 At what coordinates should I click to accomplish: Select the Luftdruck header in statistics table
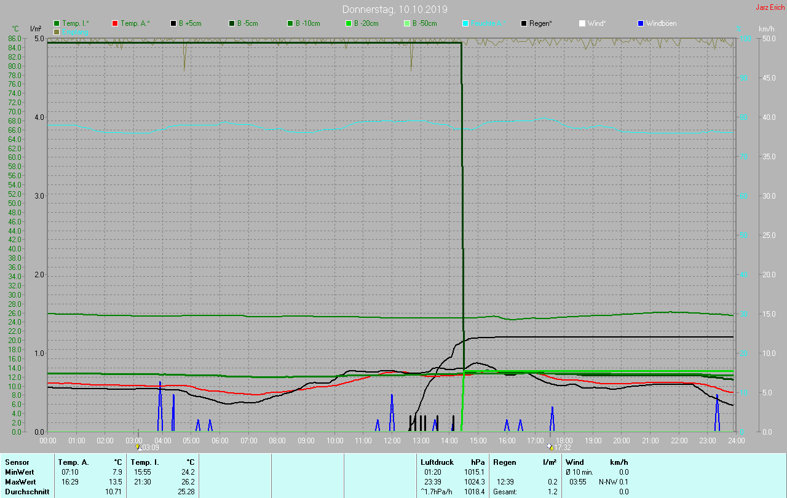point(437,462)
